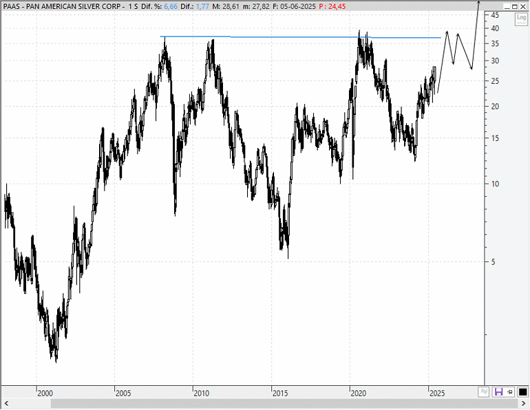Click the 2015 label on time axis
Screen dimensions: 530x410
click(x=280, y=393)
